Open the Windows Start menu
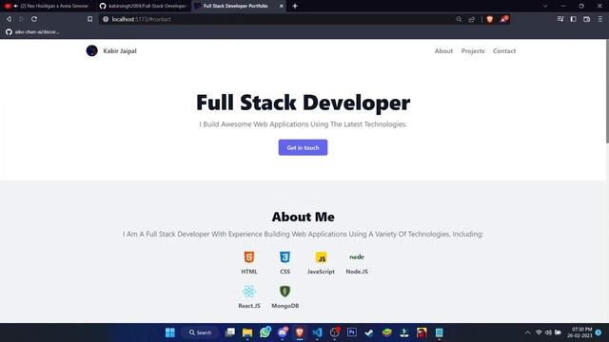The image size is (609, 342). pos(170,332)
